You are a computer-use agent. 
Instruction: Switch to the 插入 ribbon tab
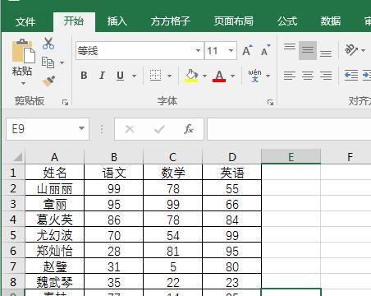coord(117,21)
